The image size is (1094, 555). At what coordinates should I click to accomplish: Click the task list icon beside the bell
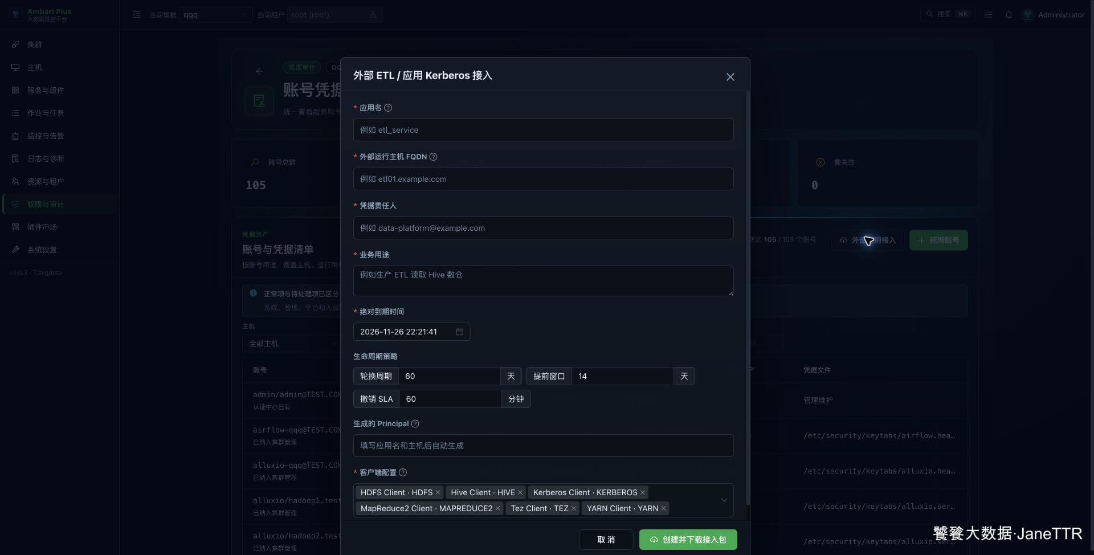[x=989, y=15]
